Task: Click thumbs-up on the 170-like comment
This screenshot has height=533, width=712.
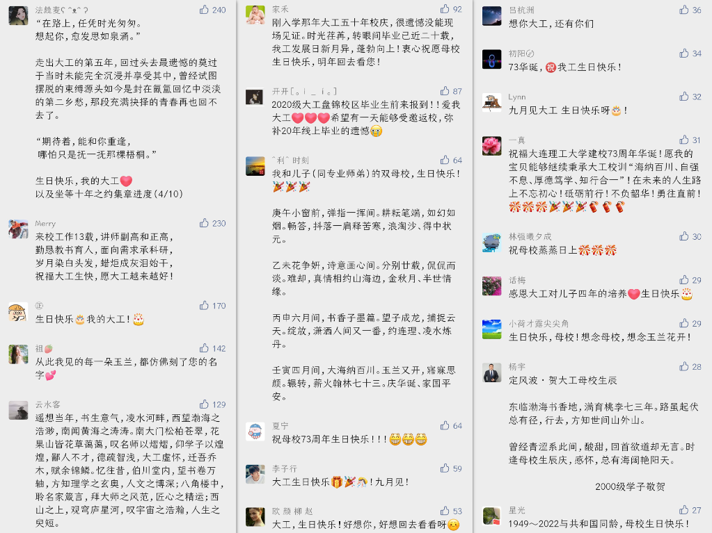Action: [205, 306]
